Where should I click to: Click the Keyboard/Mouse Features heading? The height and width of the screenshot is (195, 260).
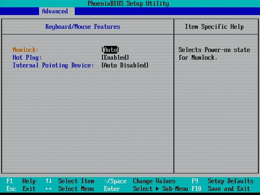pyautogui.click(x=82, y=27)
